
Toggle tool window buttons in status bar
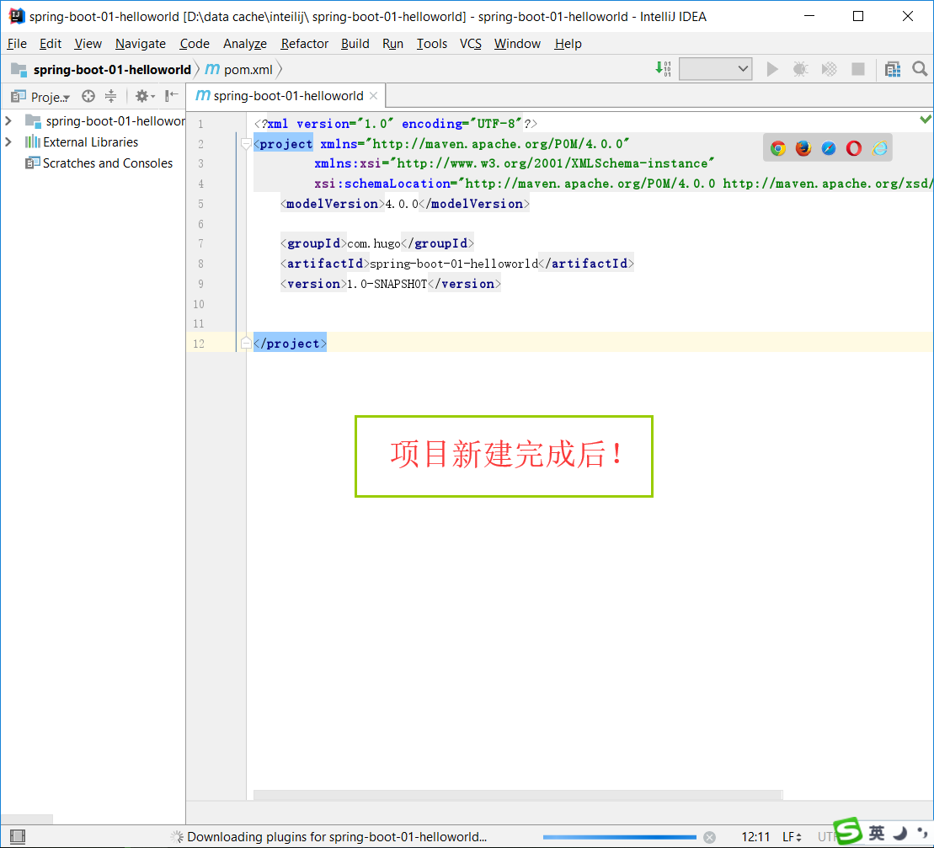(x=17, y=837)
